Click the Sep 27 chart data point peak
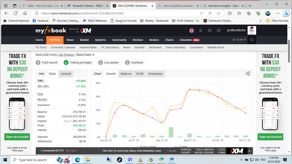 [190, 89]
